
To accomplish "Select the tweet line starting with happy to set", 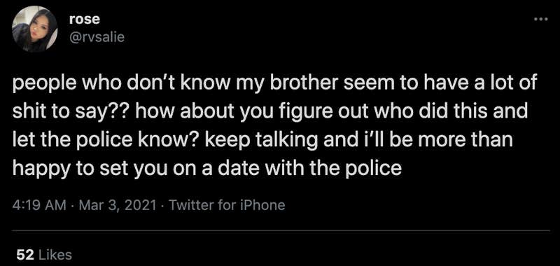I will click(x=207, y=167).
